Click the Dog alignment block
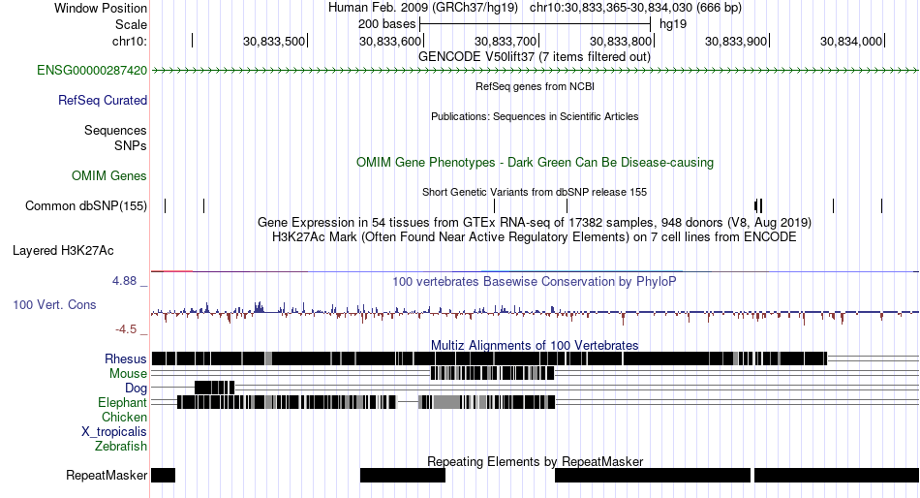The width and height of the screenshot is (920, 498). pos(215,388)
